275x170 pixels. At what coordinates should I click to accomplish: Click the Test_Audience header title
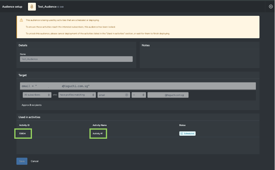click(47, 7)
